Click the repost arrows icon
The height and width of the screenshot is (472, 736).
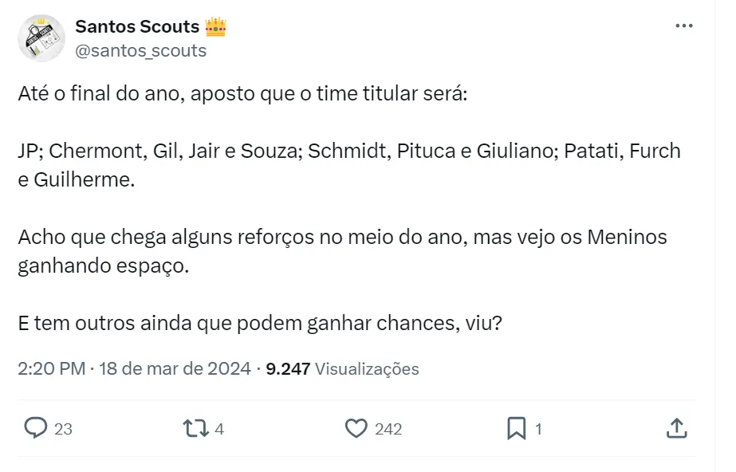click(195, 429)
